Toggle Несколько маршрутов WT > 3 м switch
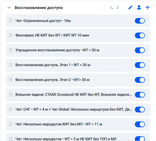The width and height of the screenshot is (156, 141). 140,139
